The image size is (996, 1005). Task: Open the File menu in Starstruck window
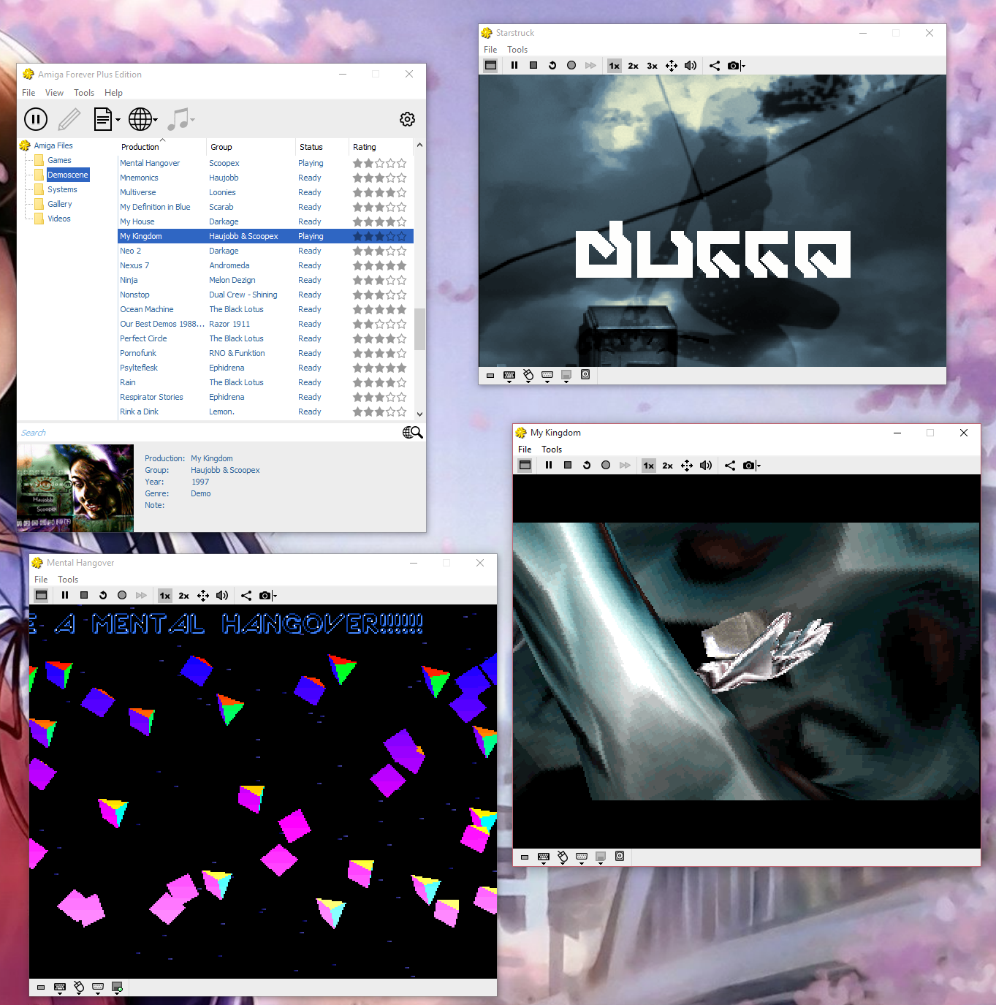pos(490,50)
